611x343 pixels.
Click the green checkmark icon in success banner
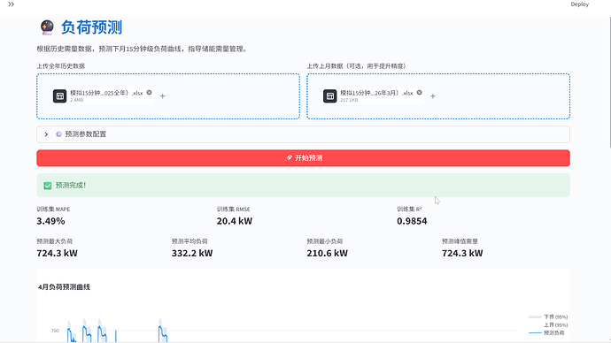[48, 186]
